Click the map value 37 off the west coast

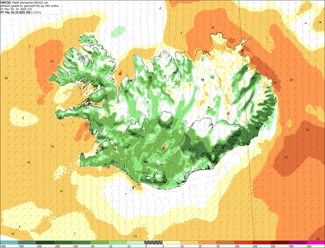(x=86, y=125)
